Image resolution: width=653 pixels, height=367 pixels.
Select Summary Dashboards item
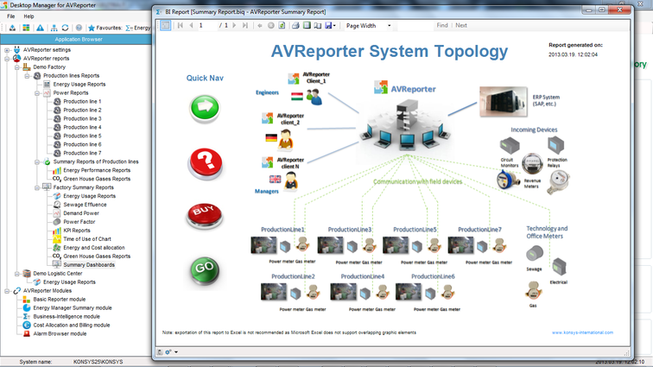point(89,265)
